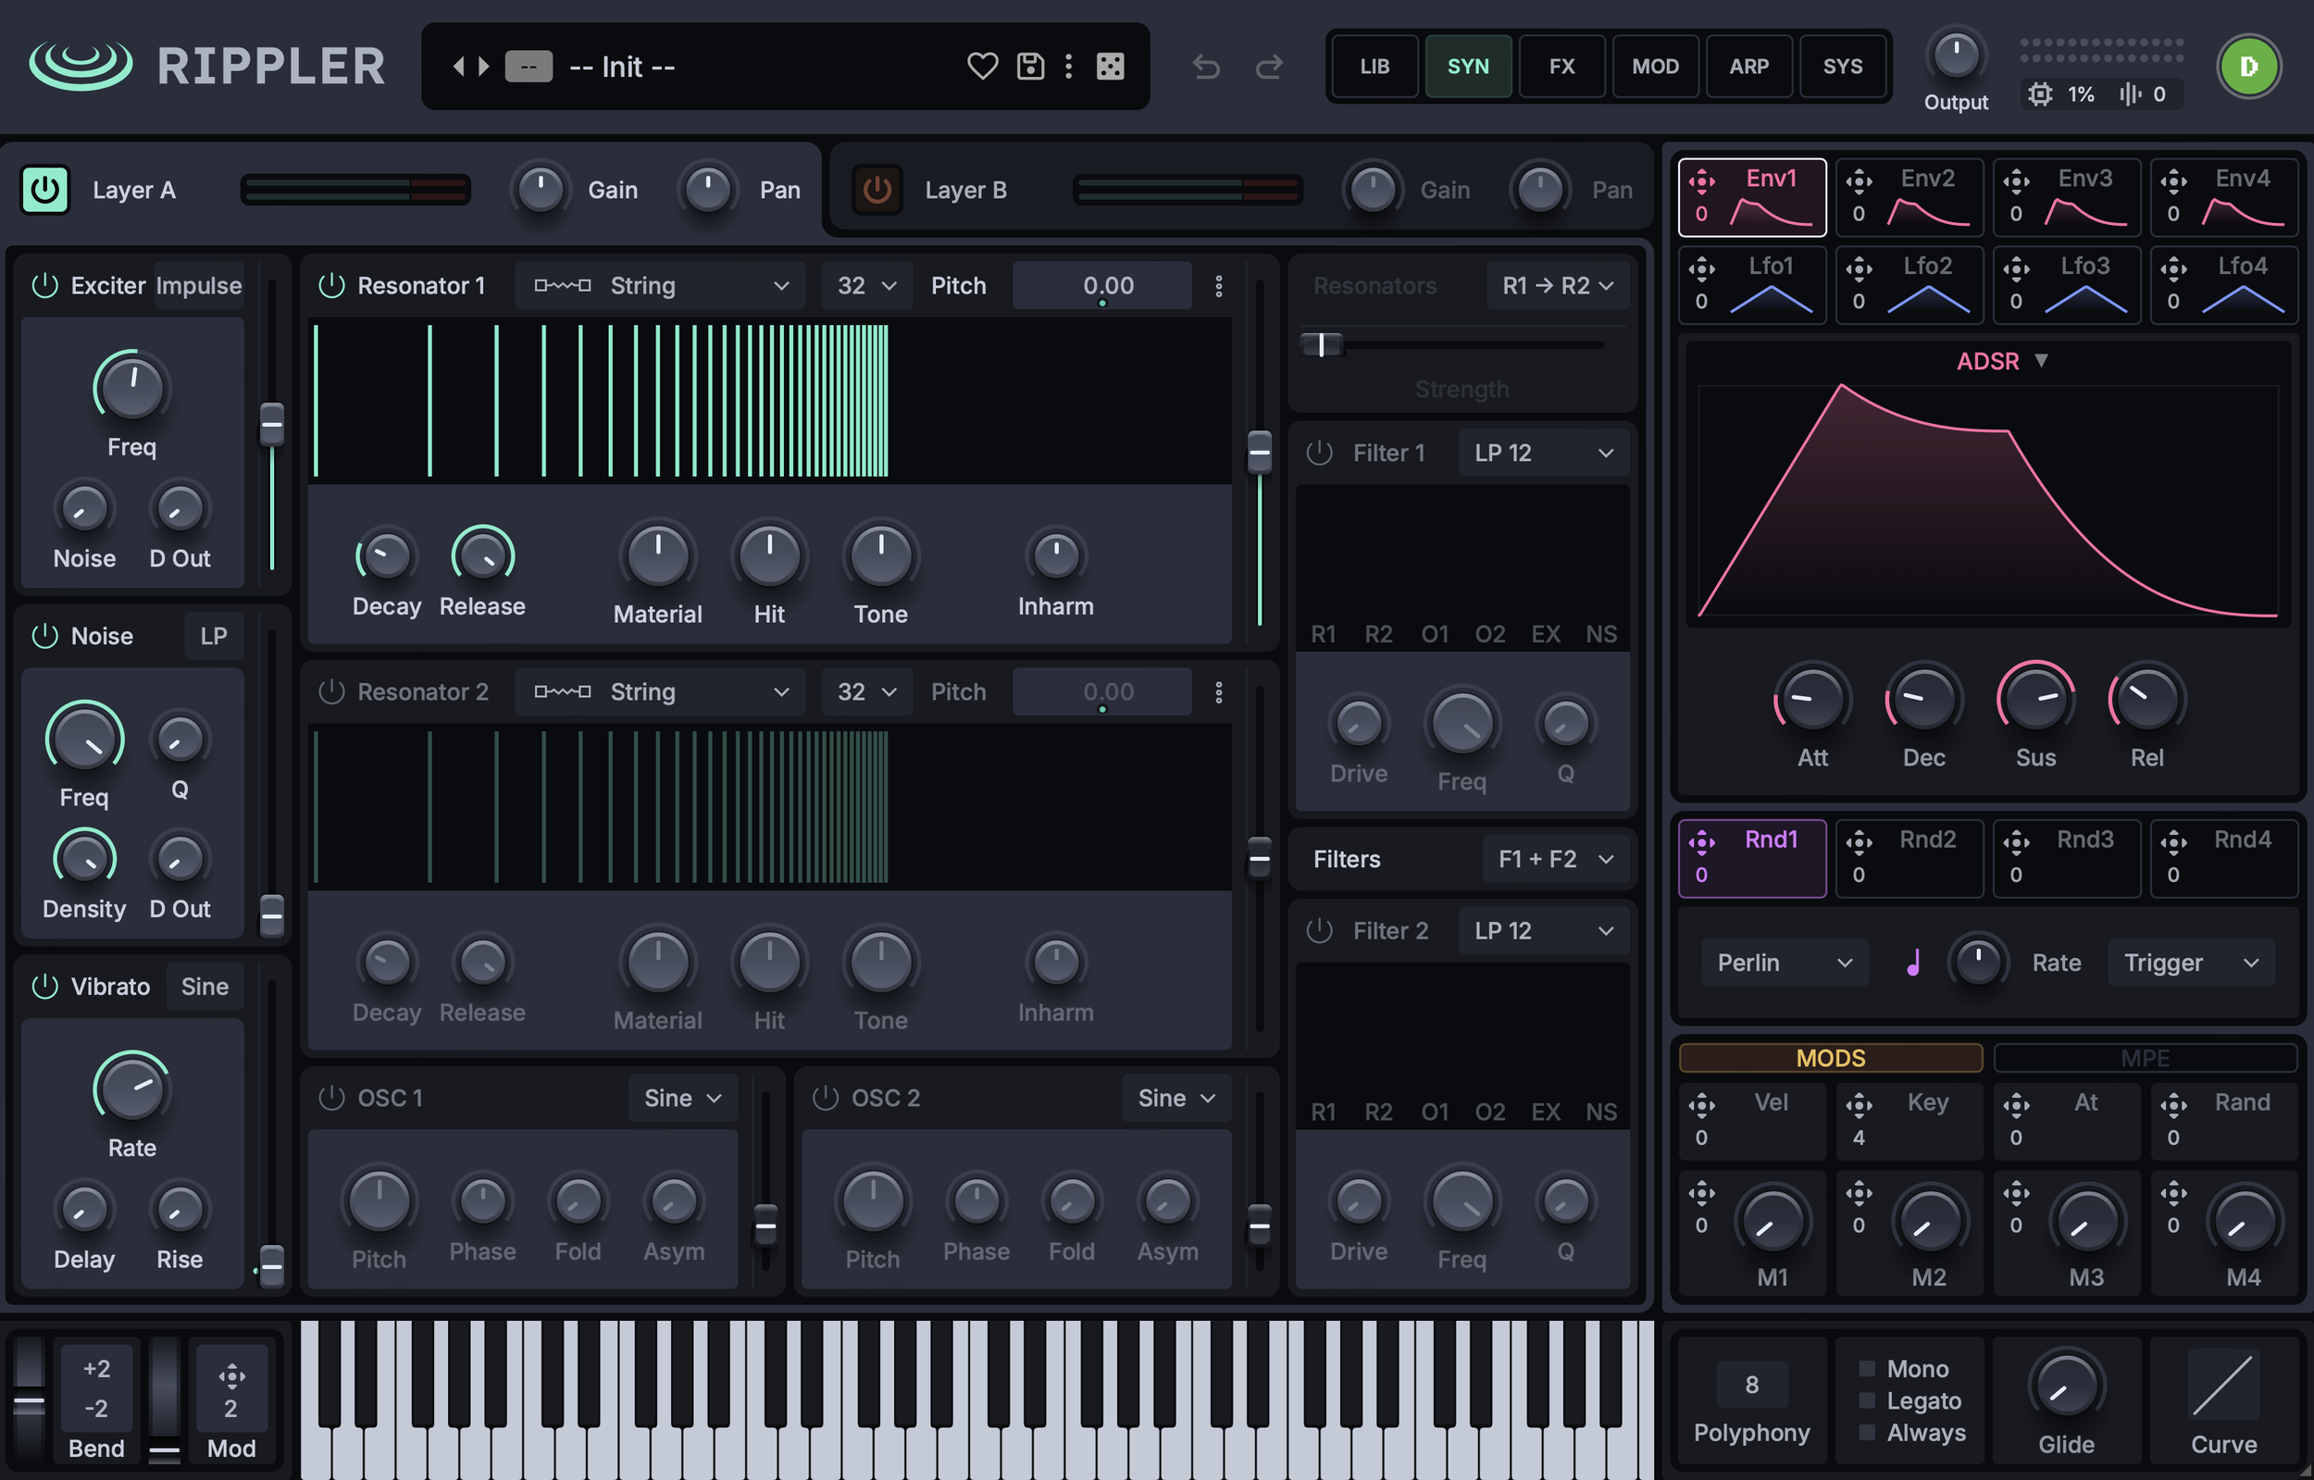The image size is (2314, 1480).
Task: Open OSC 1 Sine waveform dropdown
Action: click(x=682, y=1098)
